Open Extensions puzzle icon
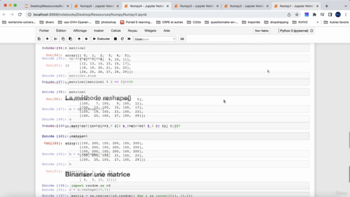 [x=314, y=15]
